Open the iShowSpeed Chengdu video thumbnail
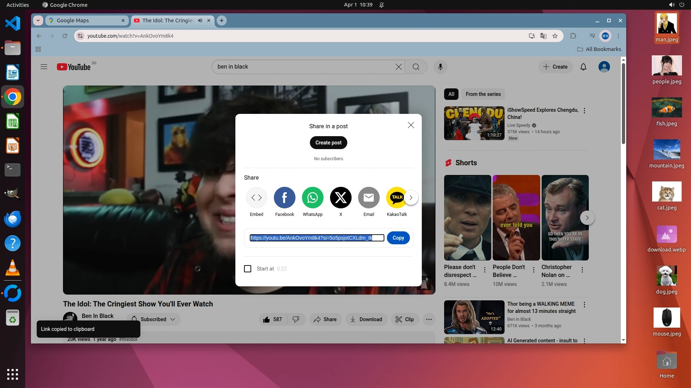The width and height of the screenshot is (691, 388). coord(474,123)
